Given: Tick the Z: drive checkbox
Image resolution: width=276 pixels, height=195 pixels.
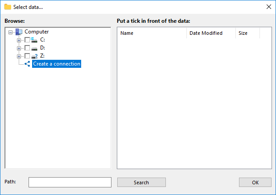Looking at the screenshot, I should click(27, 56).
